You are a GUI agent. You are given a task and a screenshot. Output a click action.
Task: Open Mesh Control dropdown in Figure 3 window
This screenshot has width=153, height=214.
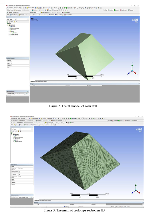(x=27, y=125)
